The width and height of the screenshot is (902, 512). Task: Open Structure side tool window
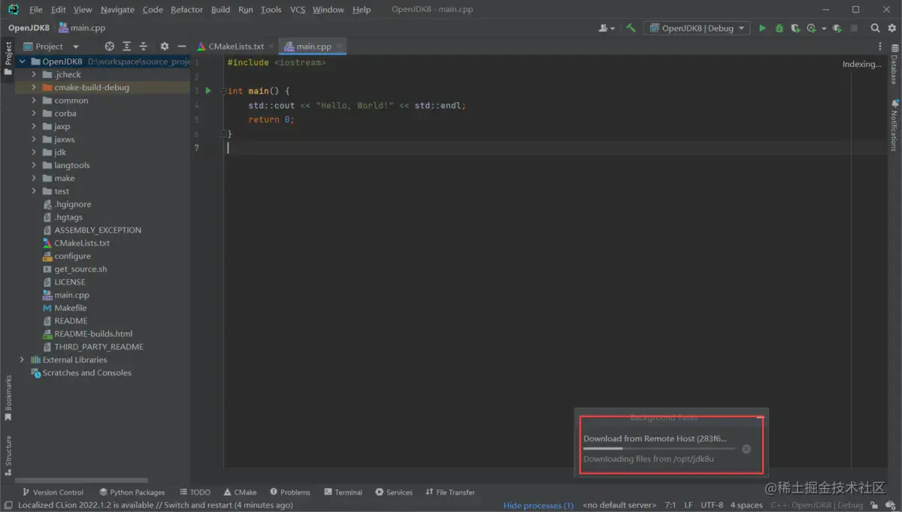tap(8, 456)
